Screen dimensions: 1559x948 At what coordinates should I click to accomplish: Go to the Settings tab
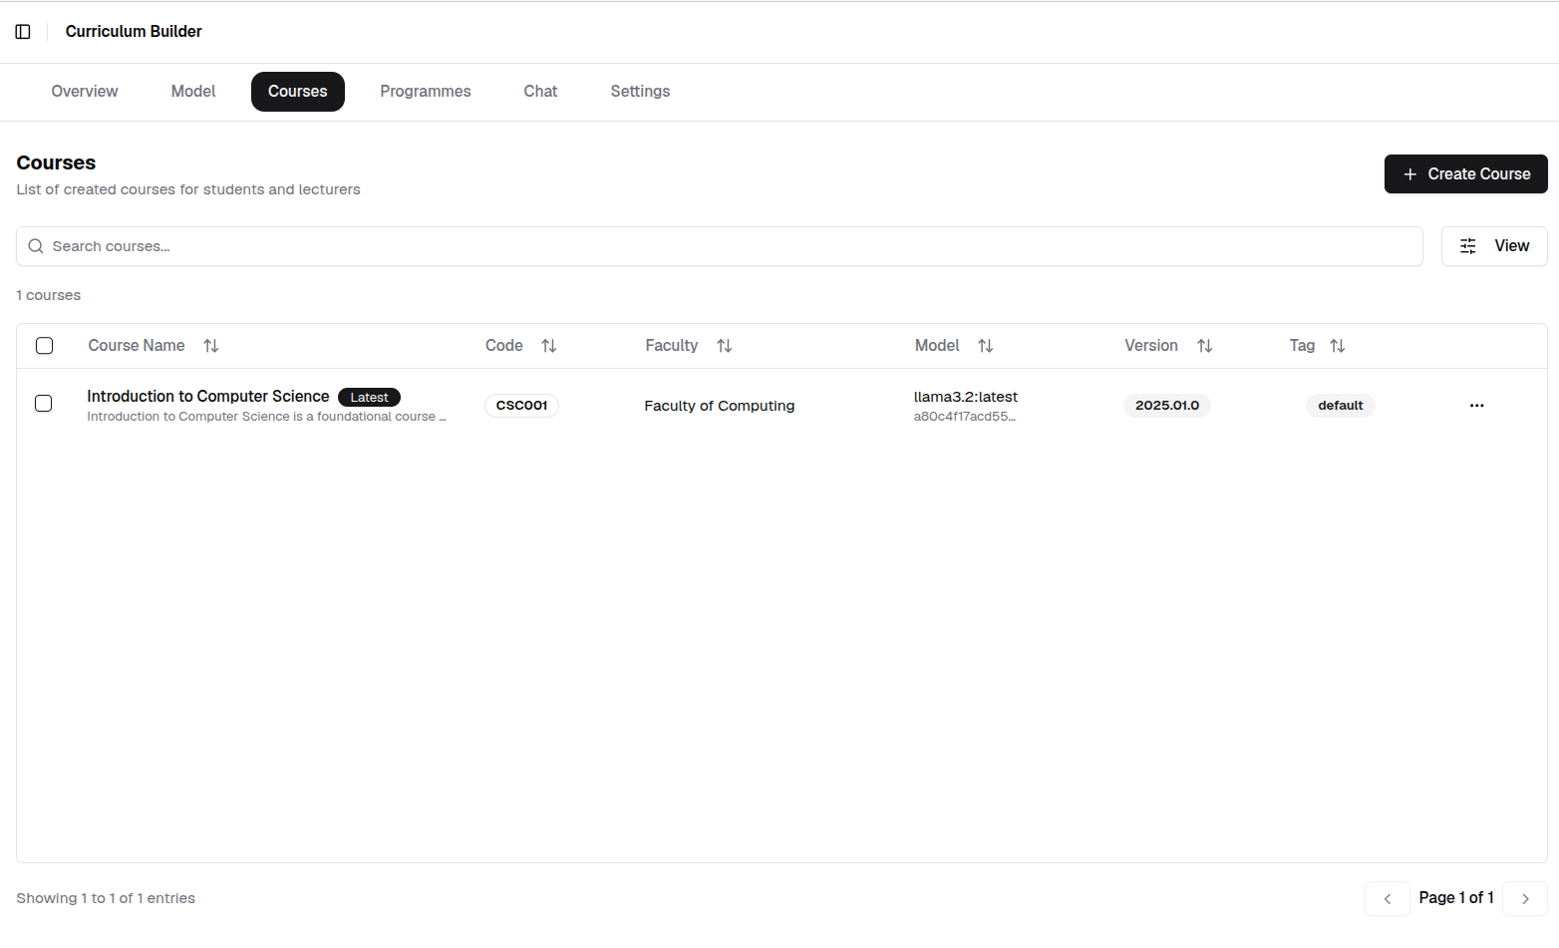(640, 92)
